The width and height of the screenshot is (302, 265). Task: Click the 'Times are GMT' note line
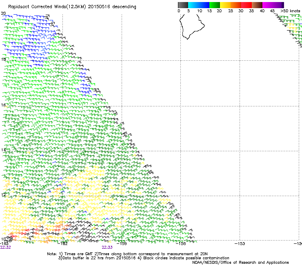[x=127, y=254]
